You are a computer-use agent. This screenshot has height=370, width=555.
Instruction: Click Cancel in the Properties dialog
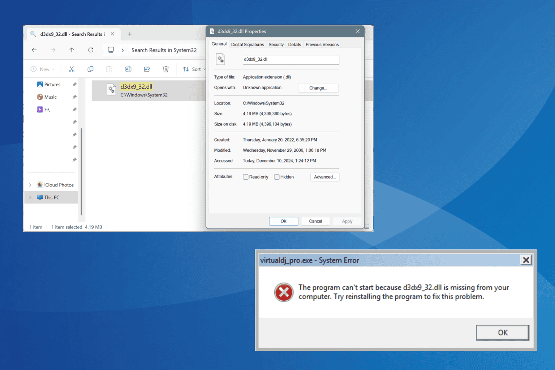[315, 221]
